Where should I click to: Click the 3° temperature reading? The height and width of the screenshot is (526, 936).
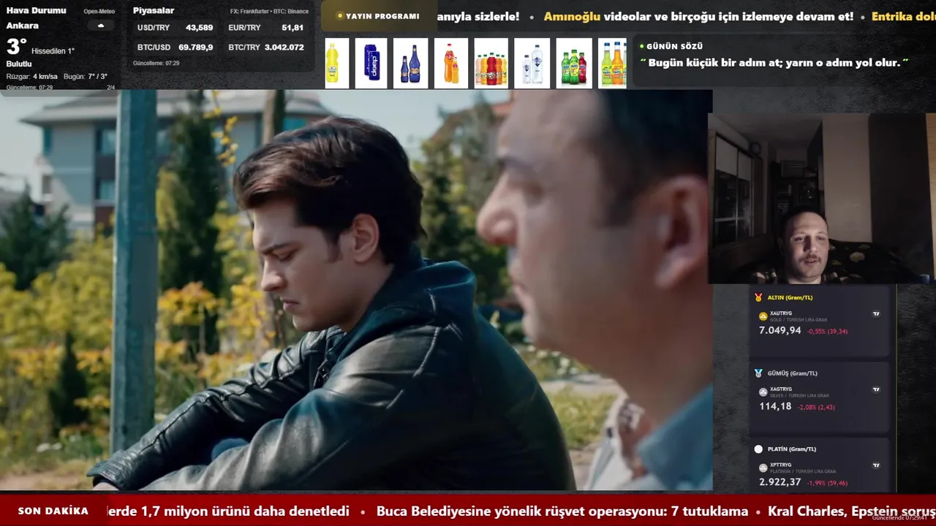[16, 47]
